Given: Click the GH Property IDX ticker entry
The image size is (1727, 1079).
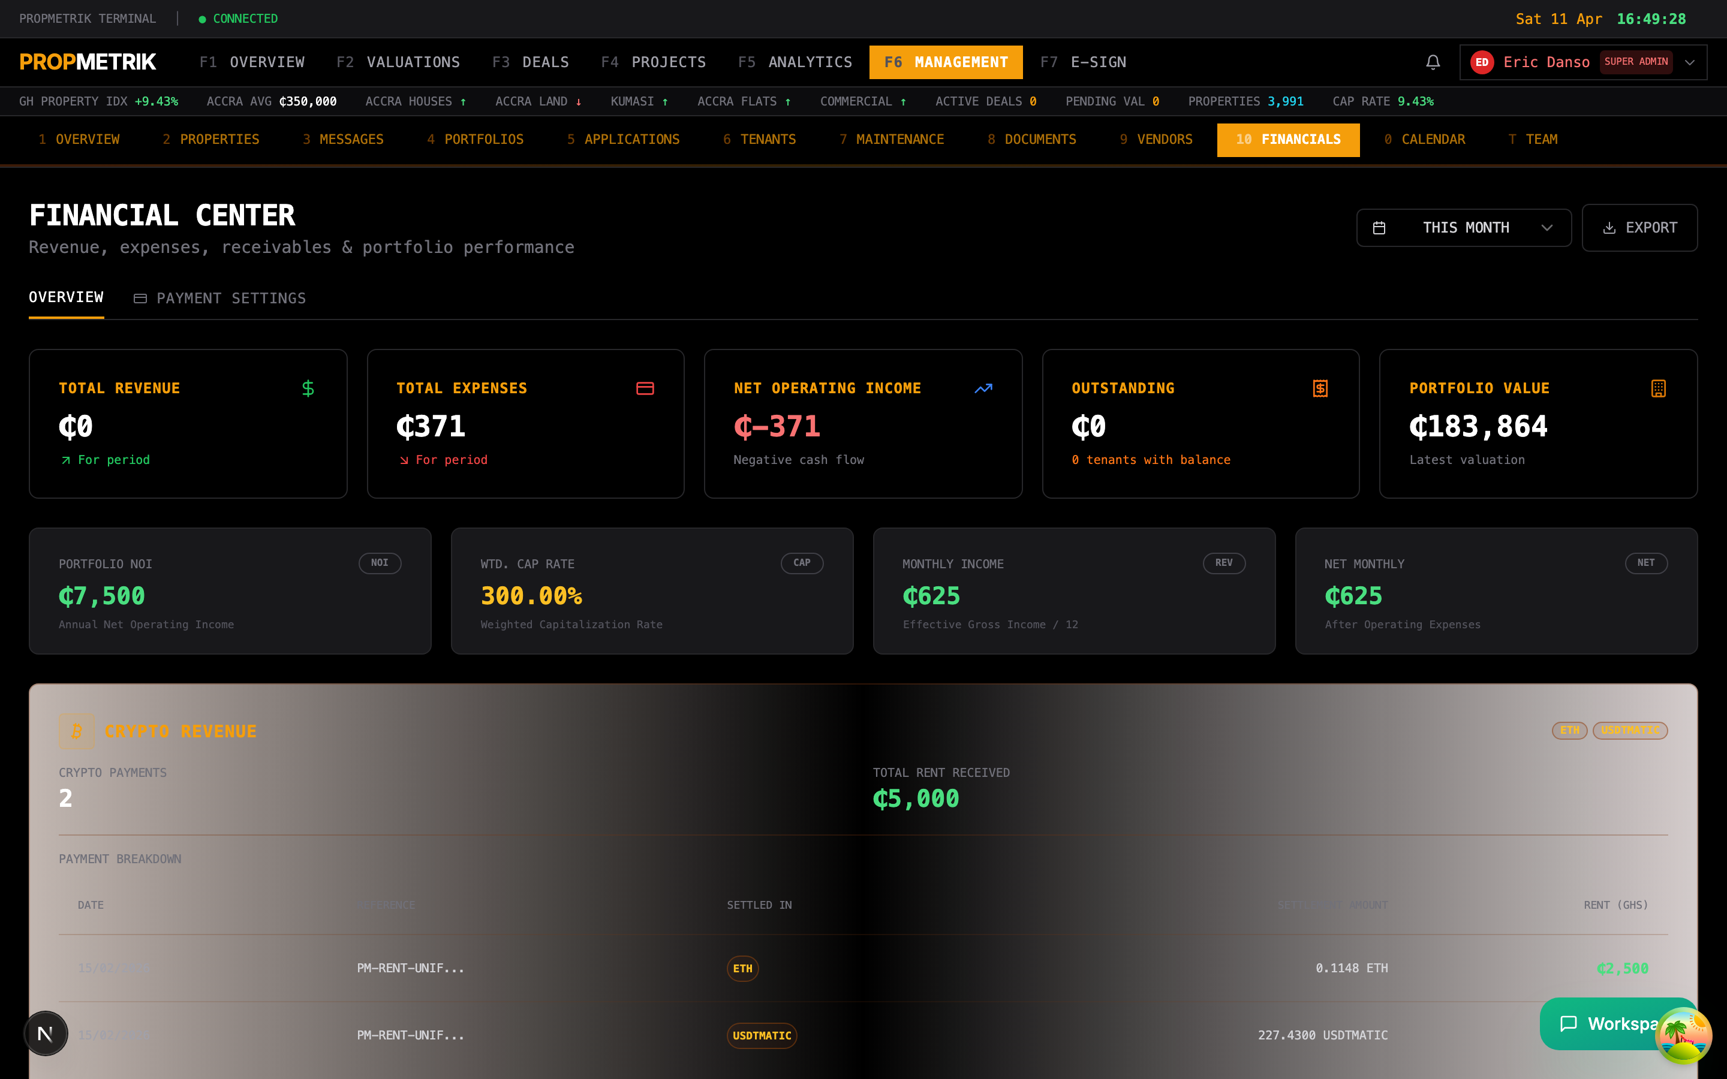Looking at the screenshot, I should (x=98, y=101).
